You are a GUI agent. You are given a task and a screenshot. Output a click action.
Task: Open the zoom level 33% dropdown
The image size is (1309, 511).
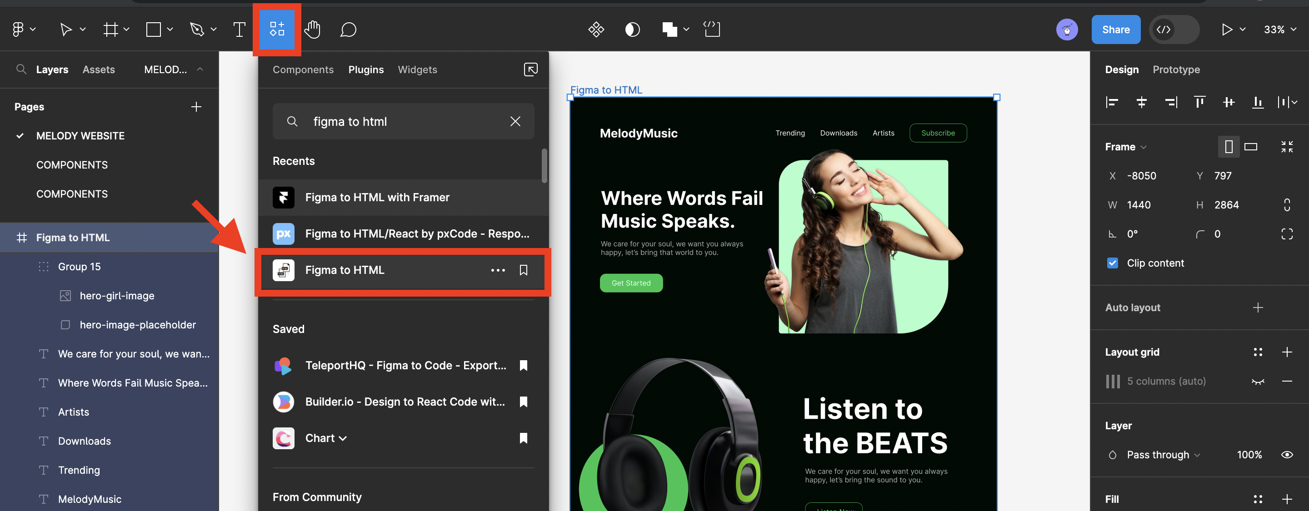coord(1279,30)
